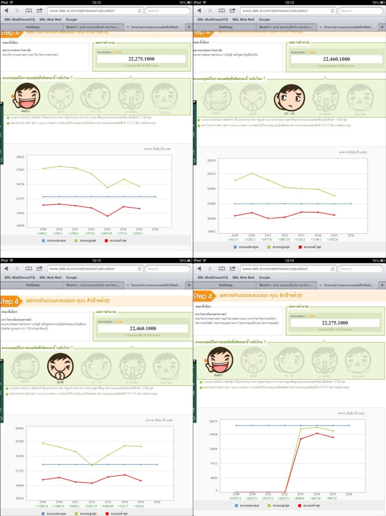Tap the dek-d.com address bar in the bottom-left screenshot
This screenshot has height=516, width=386.
(93, 268)
